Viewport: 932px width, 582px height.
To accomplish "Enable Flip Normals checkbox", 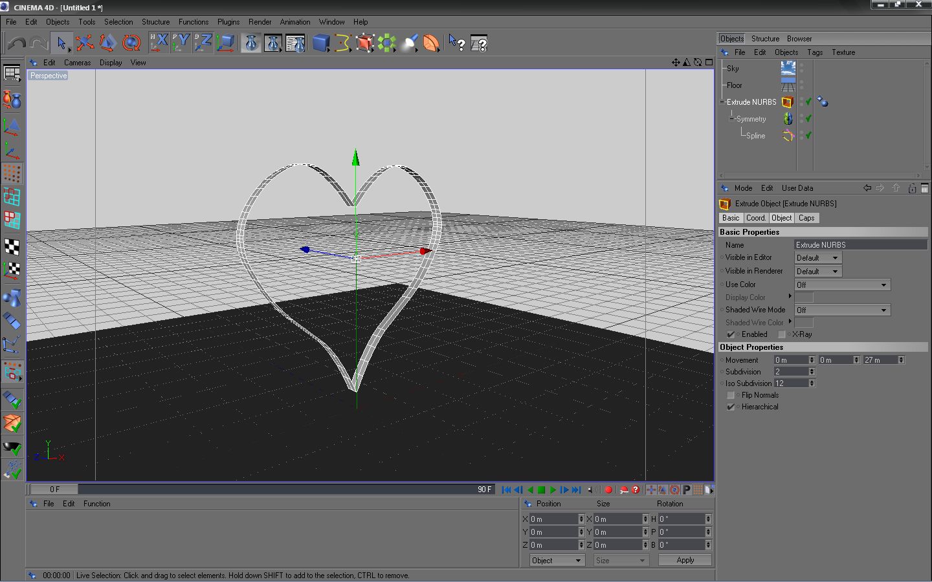I will click(731, 395).
